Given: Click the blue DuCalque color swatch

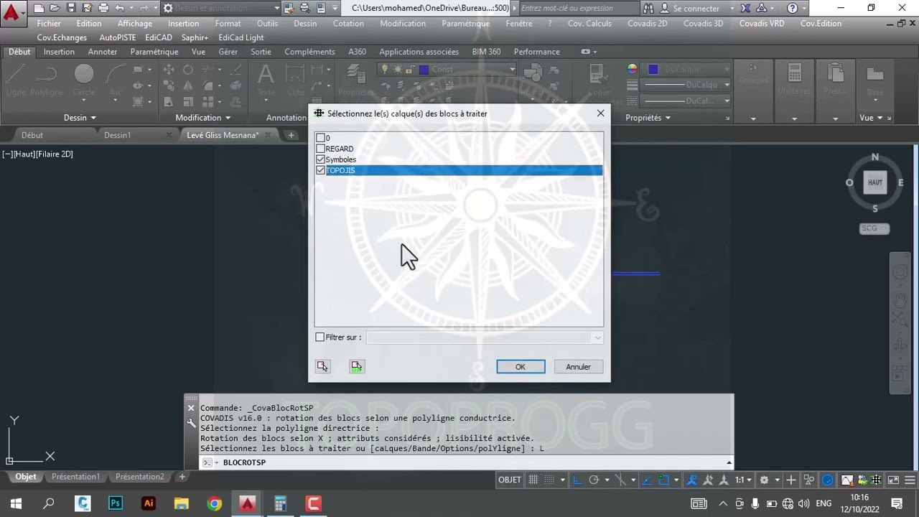Looking at the screenshot, I should click(x=653, y=70).
